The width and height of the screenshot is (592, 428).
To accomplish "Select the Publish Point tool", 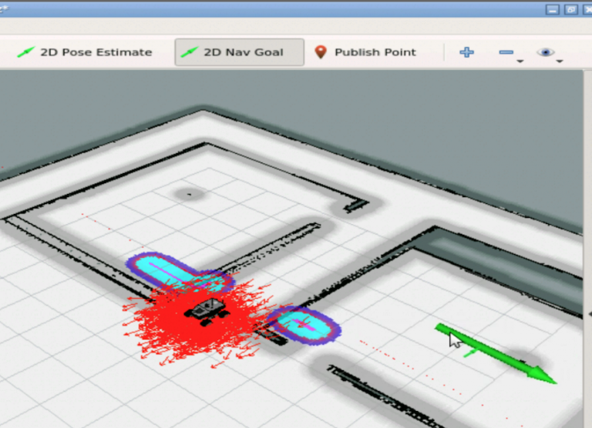I will point(365,52).
